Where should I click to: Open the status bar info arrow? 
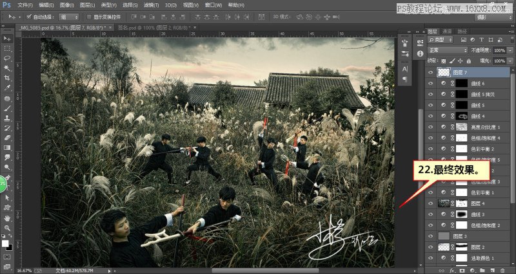(x=110, y=271)
